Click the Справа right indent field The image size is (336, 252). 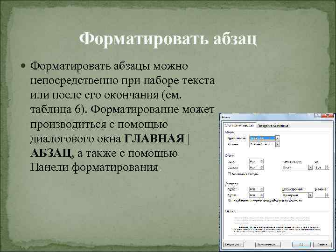255,168
